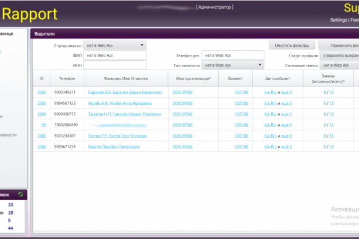Screen dimensions: 359x239
Task: Click the balance 1207.08 in the Нербе row
Action: pyautogui.click(x=241, y=103)
